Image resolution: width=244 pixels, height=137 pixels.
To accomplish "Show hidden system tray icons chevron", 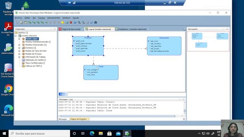I will pyautogui.click(x=199, y=134).
